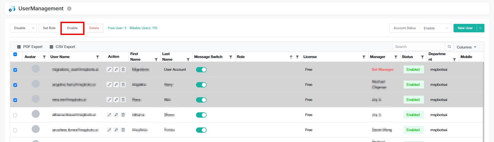Turn off Message Switch for User Account row

point(201,70)
